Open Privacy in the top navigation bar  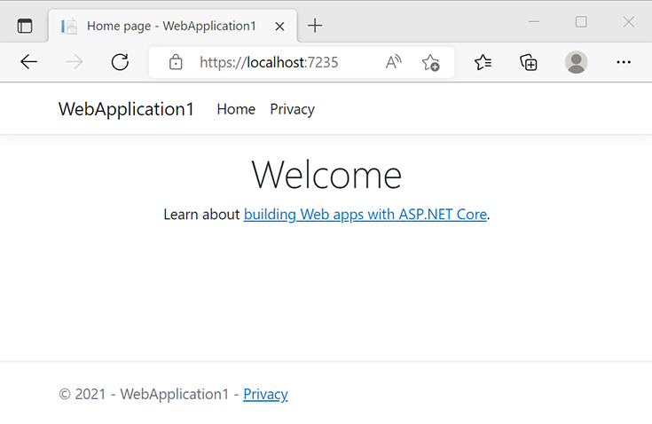pyautogui.click(x=293, y=109)
